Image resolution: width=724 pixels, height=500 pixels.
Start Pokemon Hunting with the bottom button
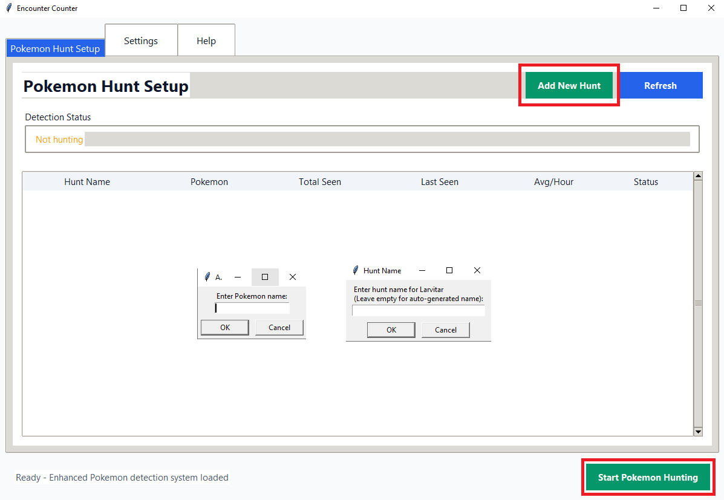(648, 478)
